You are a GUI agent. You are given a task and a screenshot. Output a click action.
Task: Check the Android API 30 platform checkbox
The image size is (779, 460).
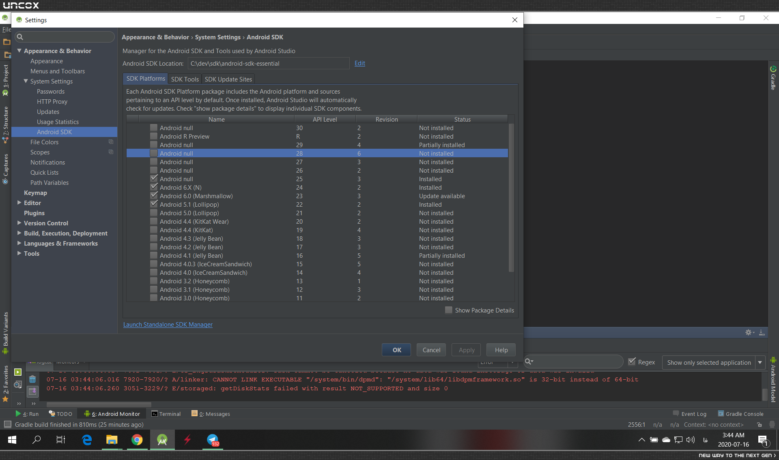point(154,128)
